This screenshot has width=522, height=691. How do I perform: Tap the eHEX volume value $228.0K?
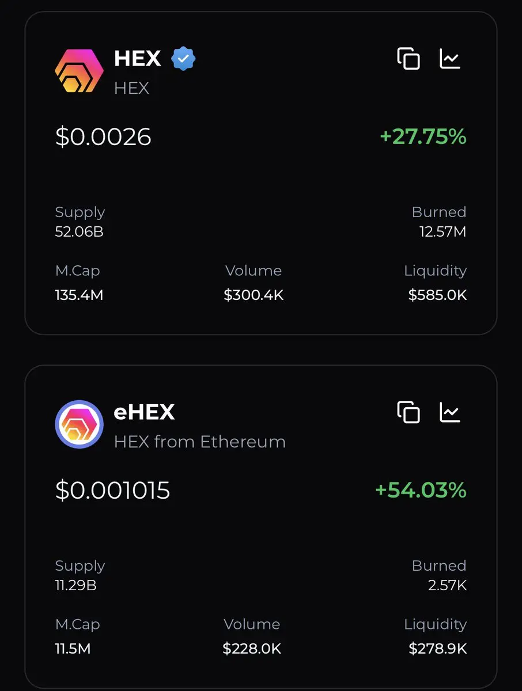(x=252, y=649)
